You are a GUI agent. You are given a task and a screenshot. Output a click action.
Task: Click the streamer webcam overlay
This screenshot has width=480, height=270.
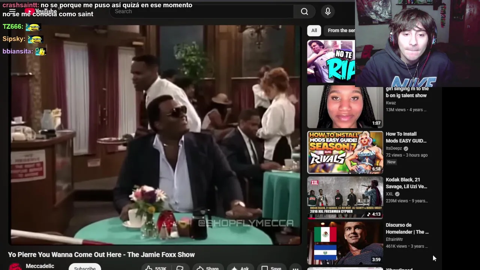pos(417,43)
